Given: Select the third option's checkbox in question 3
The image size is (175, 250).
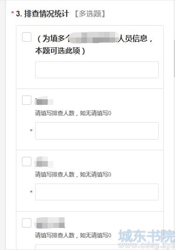Looking at the screenshot, I should click(x=27, y=162).
